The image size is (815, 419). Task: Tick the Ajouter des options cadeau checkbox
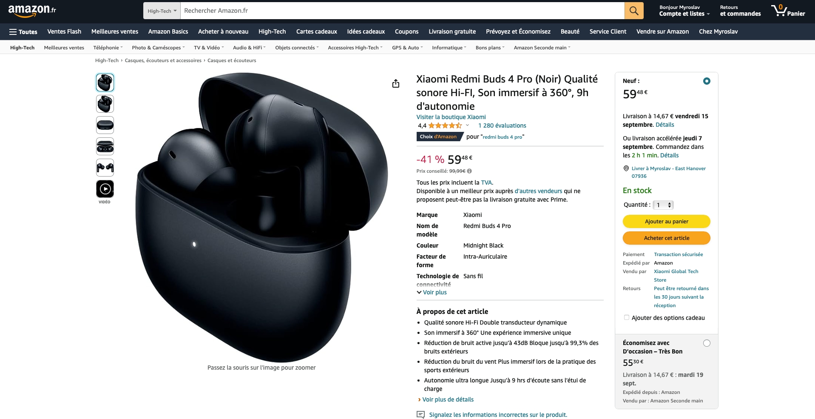626,317
